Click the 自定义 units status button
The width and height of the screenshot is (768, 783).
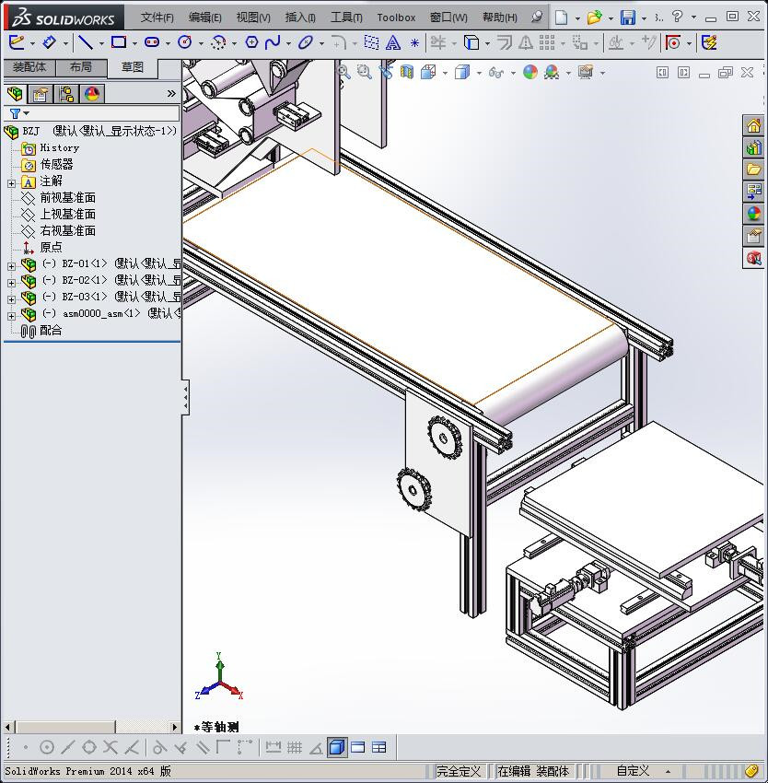coord(634,771)
